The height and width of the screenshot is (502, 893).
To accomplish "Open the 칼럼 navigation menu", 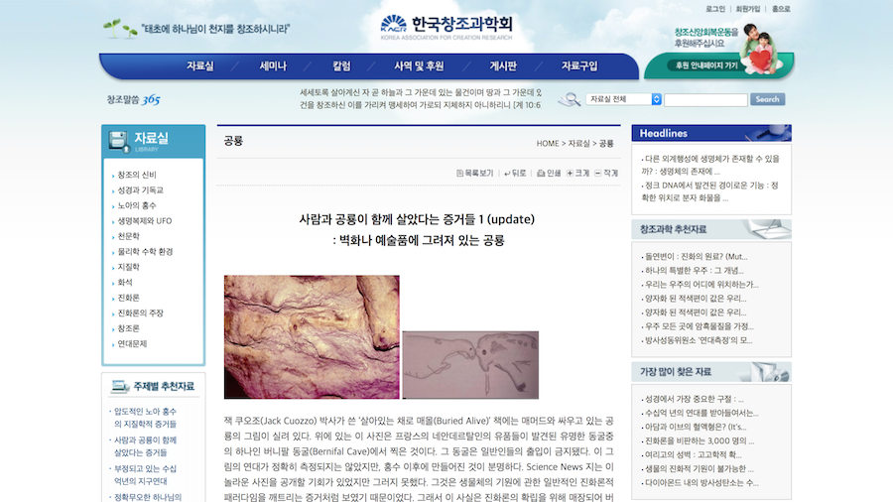I will pyautogui.click(x=341, y=65).
